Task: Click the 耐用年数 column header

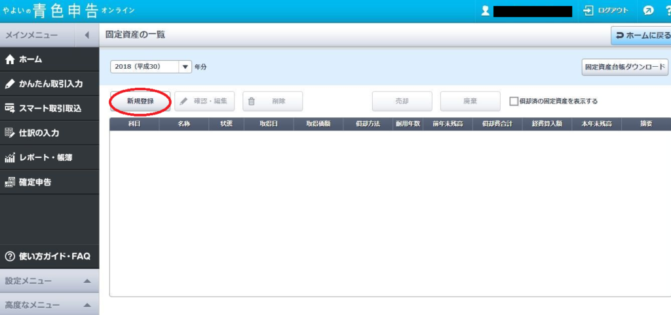Action: pyautogui.click(x=408, y=124)
